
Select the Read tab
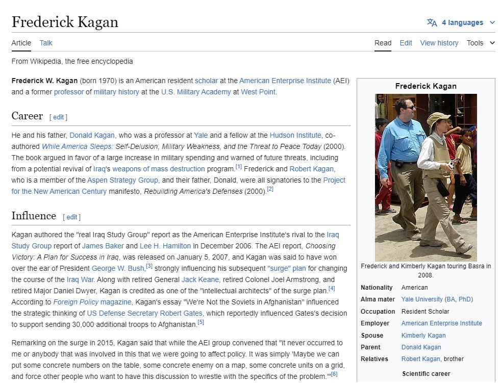click(x=383, y=43)
